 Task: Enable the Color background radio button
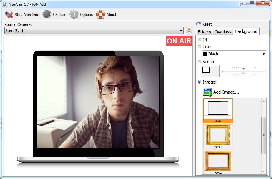[x=200, y=46]
